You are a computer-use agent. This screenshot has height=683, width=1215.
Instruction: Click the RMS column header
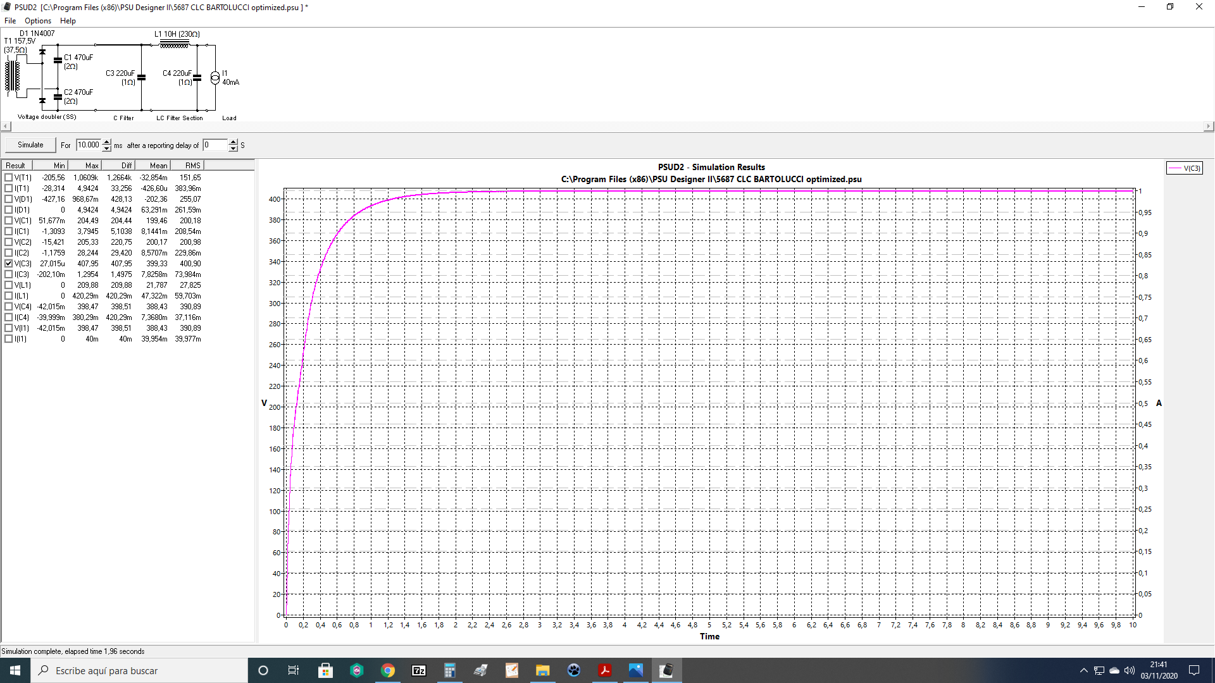[187, 166]
